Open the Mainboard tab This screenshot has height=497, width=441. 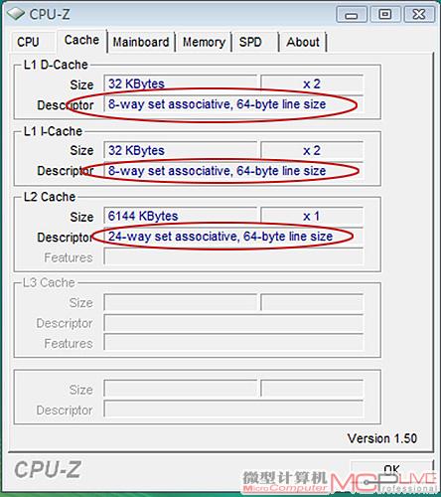[x=141, y=42]
